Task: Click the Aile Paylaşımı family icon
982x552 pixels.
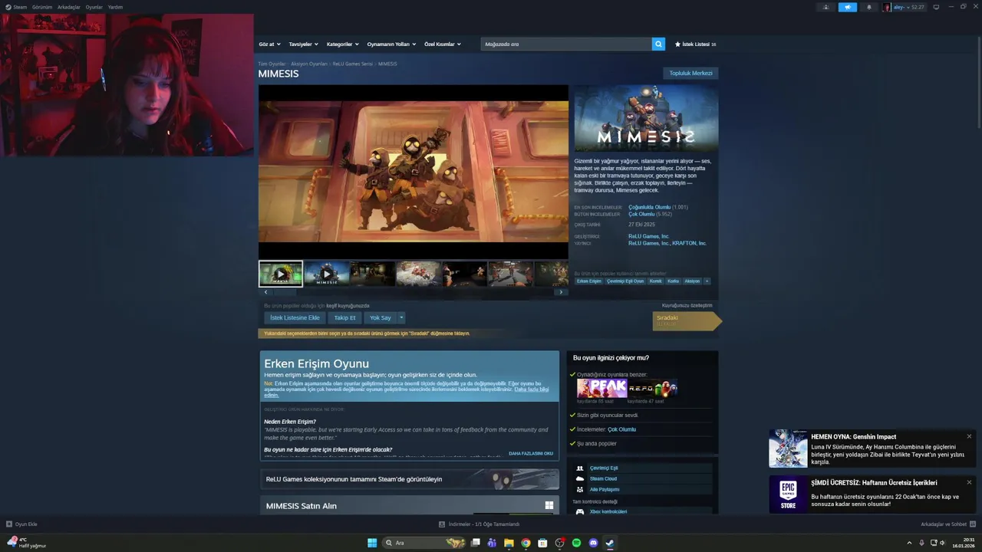Action: [580, 489]
